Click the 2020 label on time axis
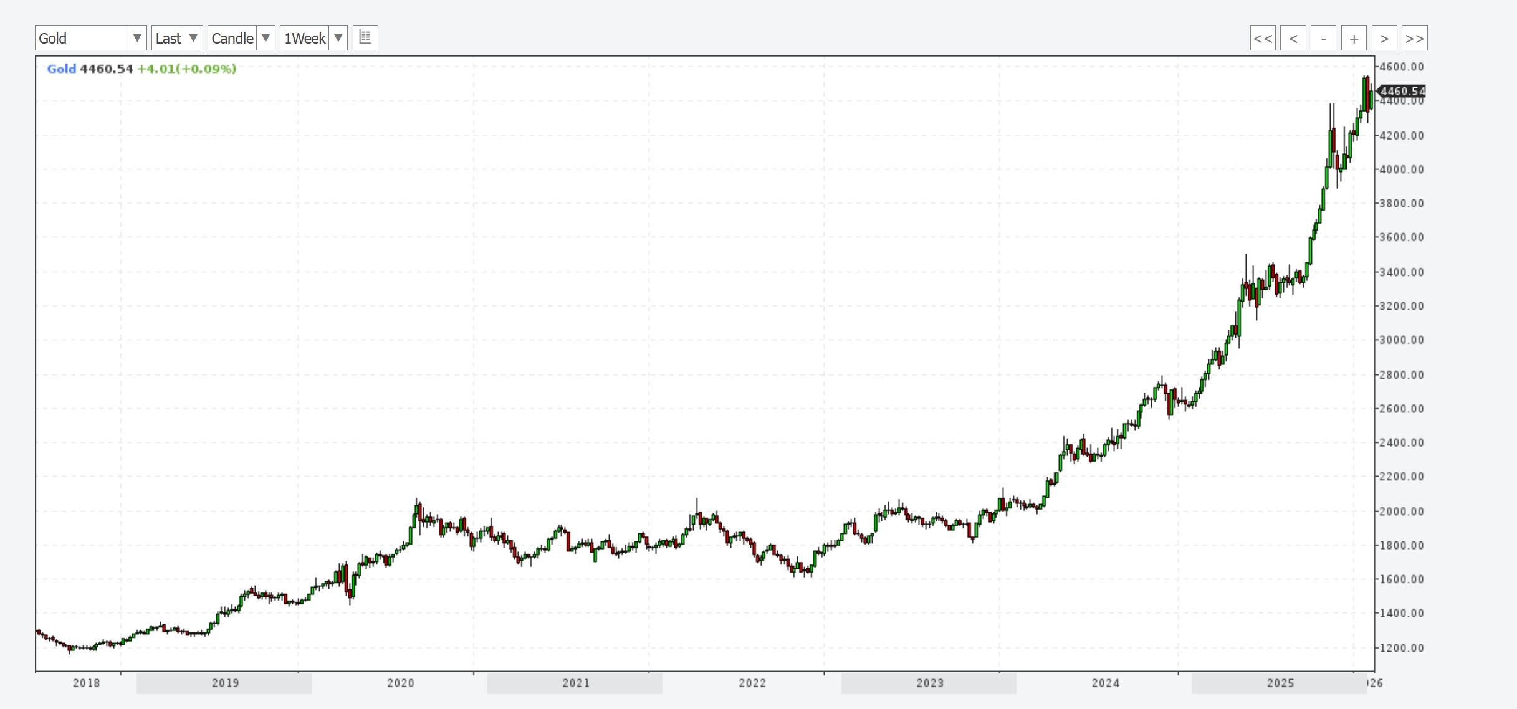The width and height of the screenshot is (1517, 709). (400, 683)
